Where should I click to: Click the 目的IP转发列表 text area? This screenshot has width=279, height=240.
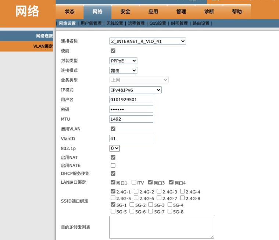(162, 227)
